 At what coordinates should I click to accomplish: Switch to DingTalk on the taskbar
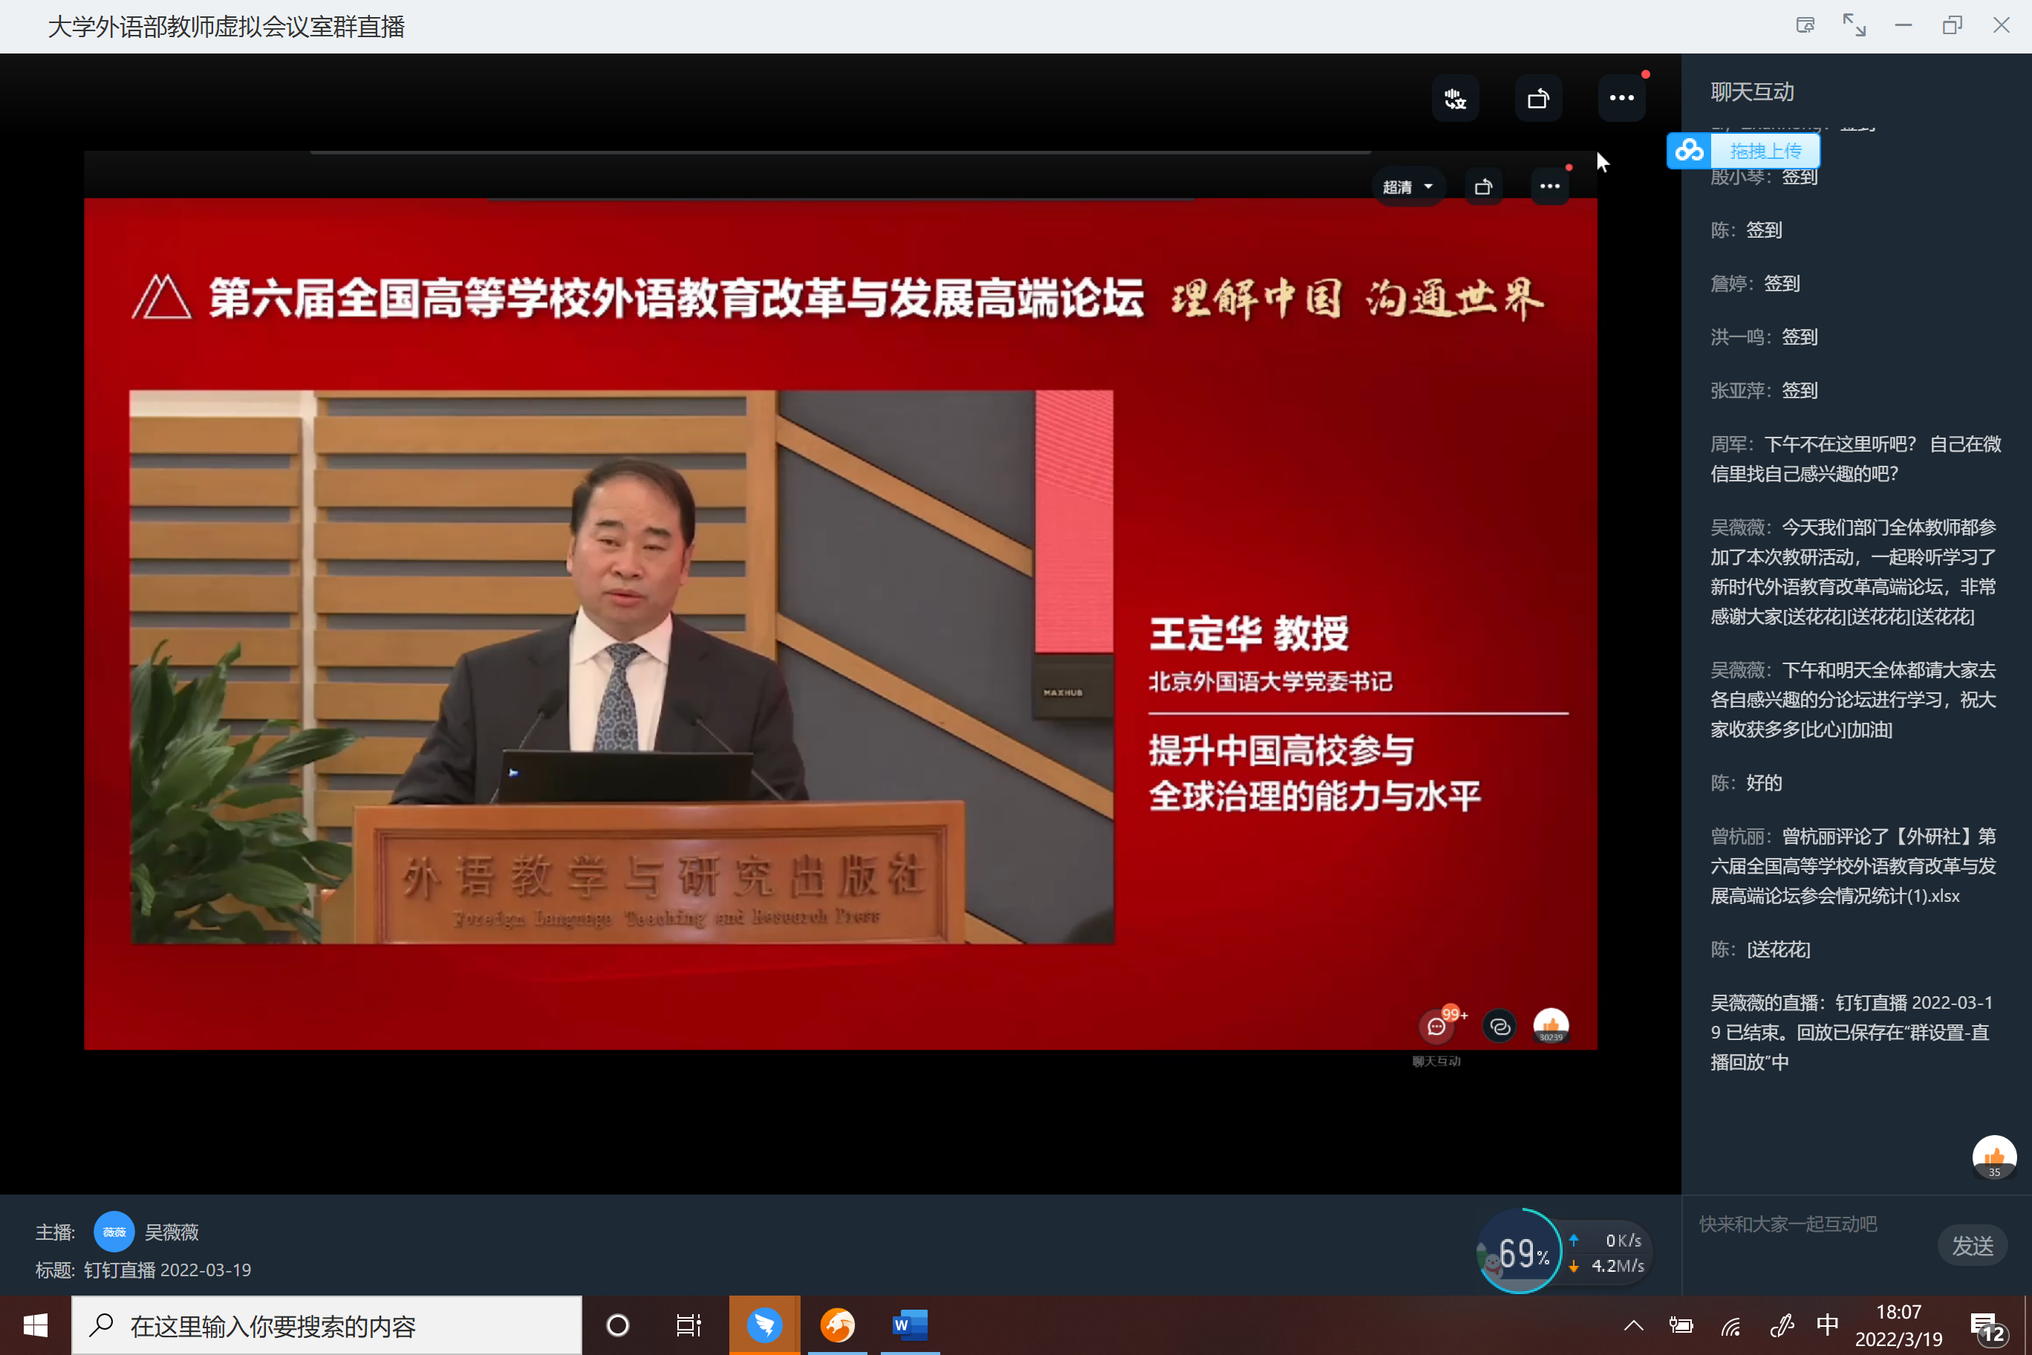[x=764, y=1325]
